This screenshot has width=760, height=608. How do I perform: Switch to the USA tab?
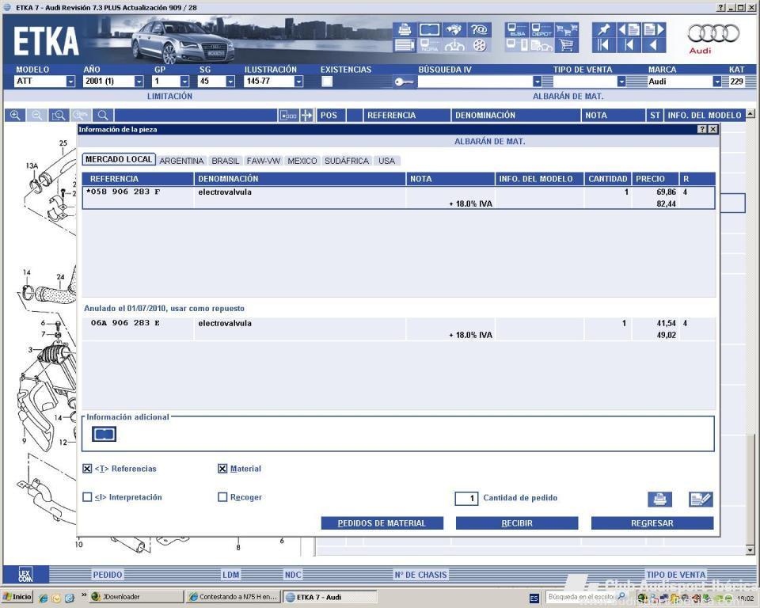click(387, 161)
